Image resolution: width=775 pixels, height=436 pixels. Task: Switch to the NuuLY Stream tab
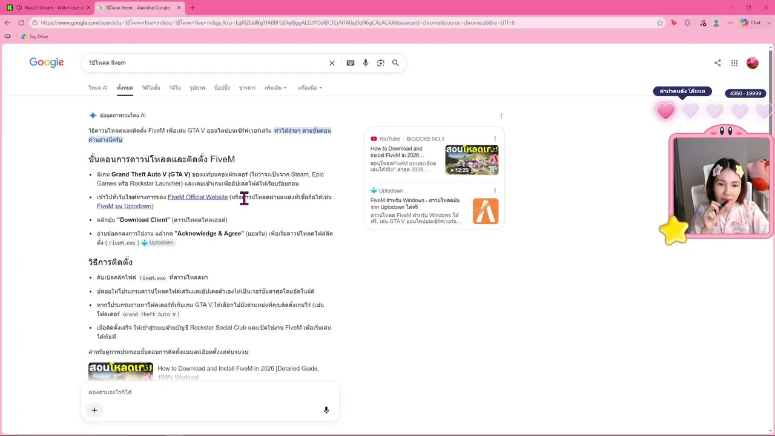48,8
